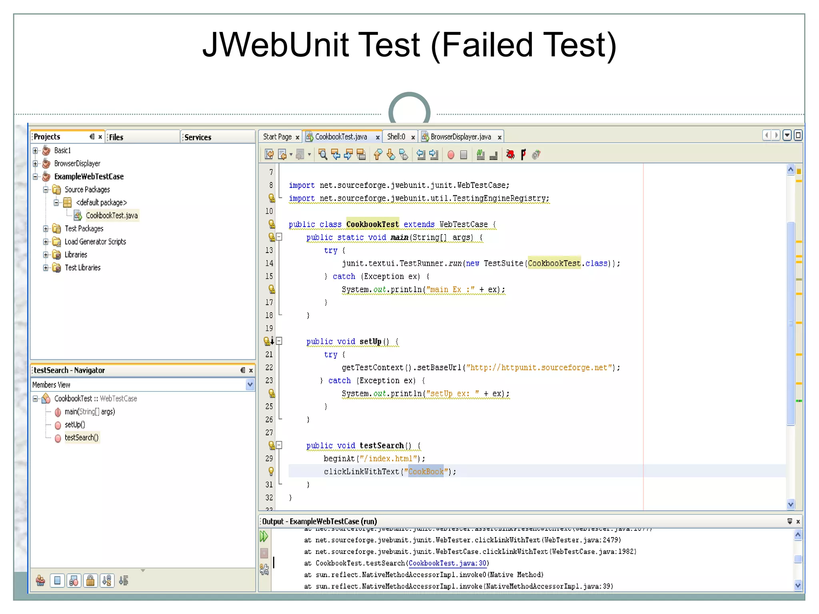Click Re-run green arrows in Output
Screen dimensions: 819x614
264,536
